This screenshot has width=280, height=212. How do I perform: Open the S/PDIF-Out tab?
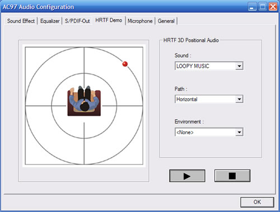[x=77, y=21]
